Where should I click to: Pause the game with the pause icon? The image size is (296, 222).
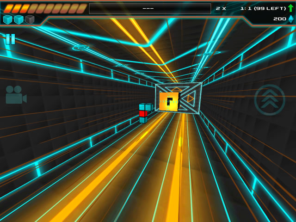coord(10,39)
